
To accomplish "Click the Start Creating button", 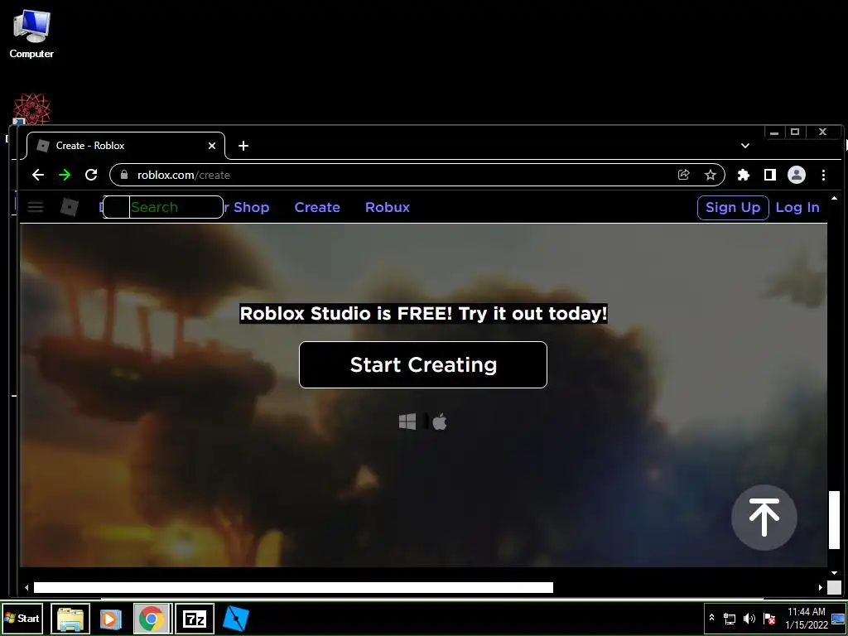I will coord(423,364).
